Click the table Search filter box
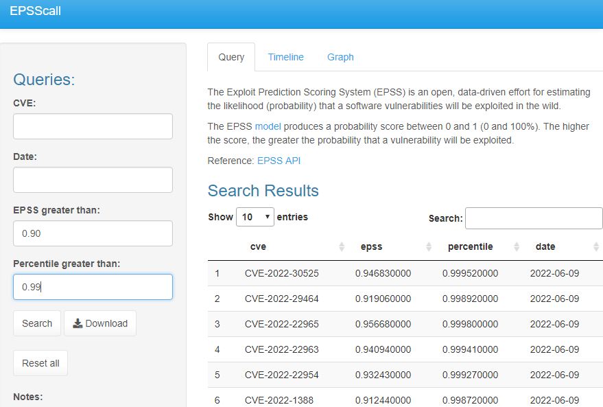Screen dimensions: 603x407 pyautogui.click(x=534, y=218)
